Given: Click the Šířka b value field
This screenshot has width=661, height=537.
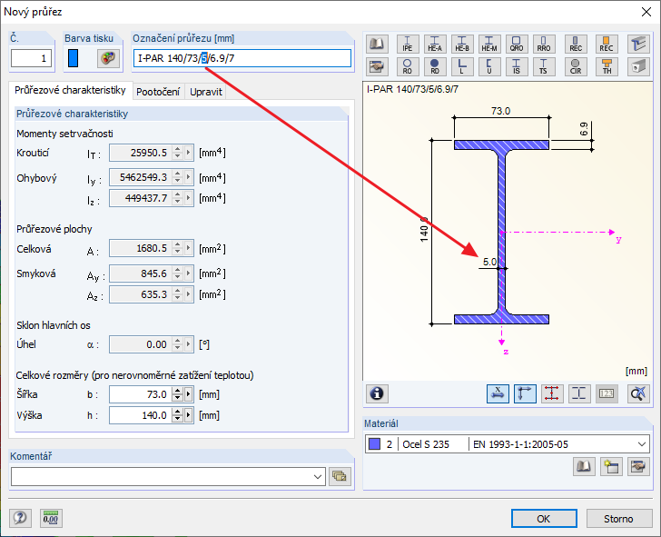Looking at the screenshot, I should point(141,394).
